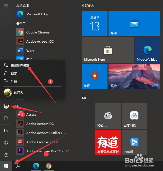Open the Settings gear in the sidebar
This screenshot has height=171, width=163.
(x=6, y=143)
